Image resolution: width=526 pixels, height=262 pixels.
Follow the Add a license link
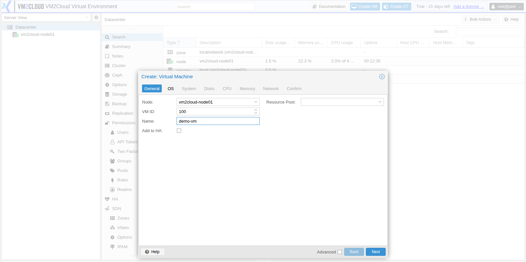(x=468, y=7)
